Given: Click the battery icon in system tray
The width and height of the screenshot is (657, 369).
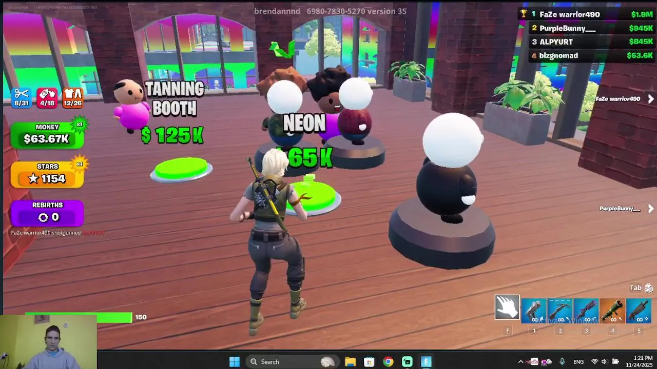Looking at the screenshot, I should [x=615, y=362].
